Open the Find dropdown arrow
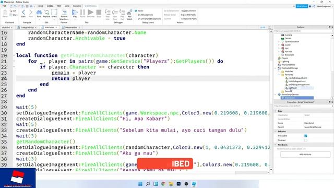The height and width of the screenshot is (188, 334). point(39,20)
